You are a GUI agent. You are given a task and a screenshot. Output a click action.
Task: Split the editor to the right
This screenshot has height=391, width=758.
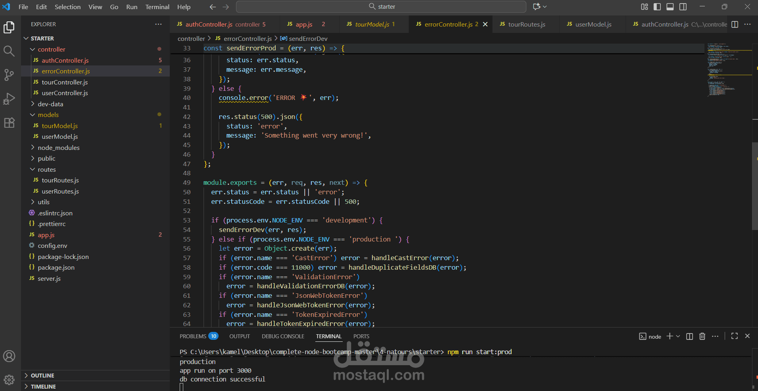coord(735,24)
